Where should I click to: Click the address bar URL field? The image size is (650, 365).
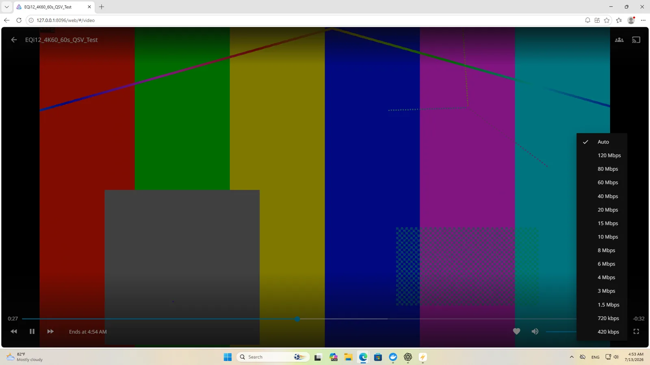305,20
